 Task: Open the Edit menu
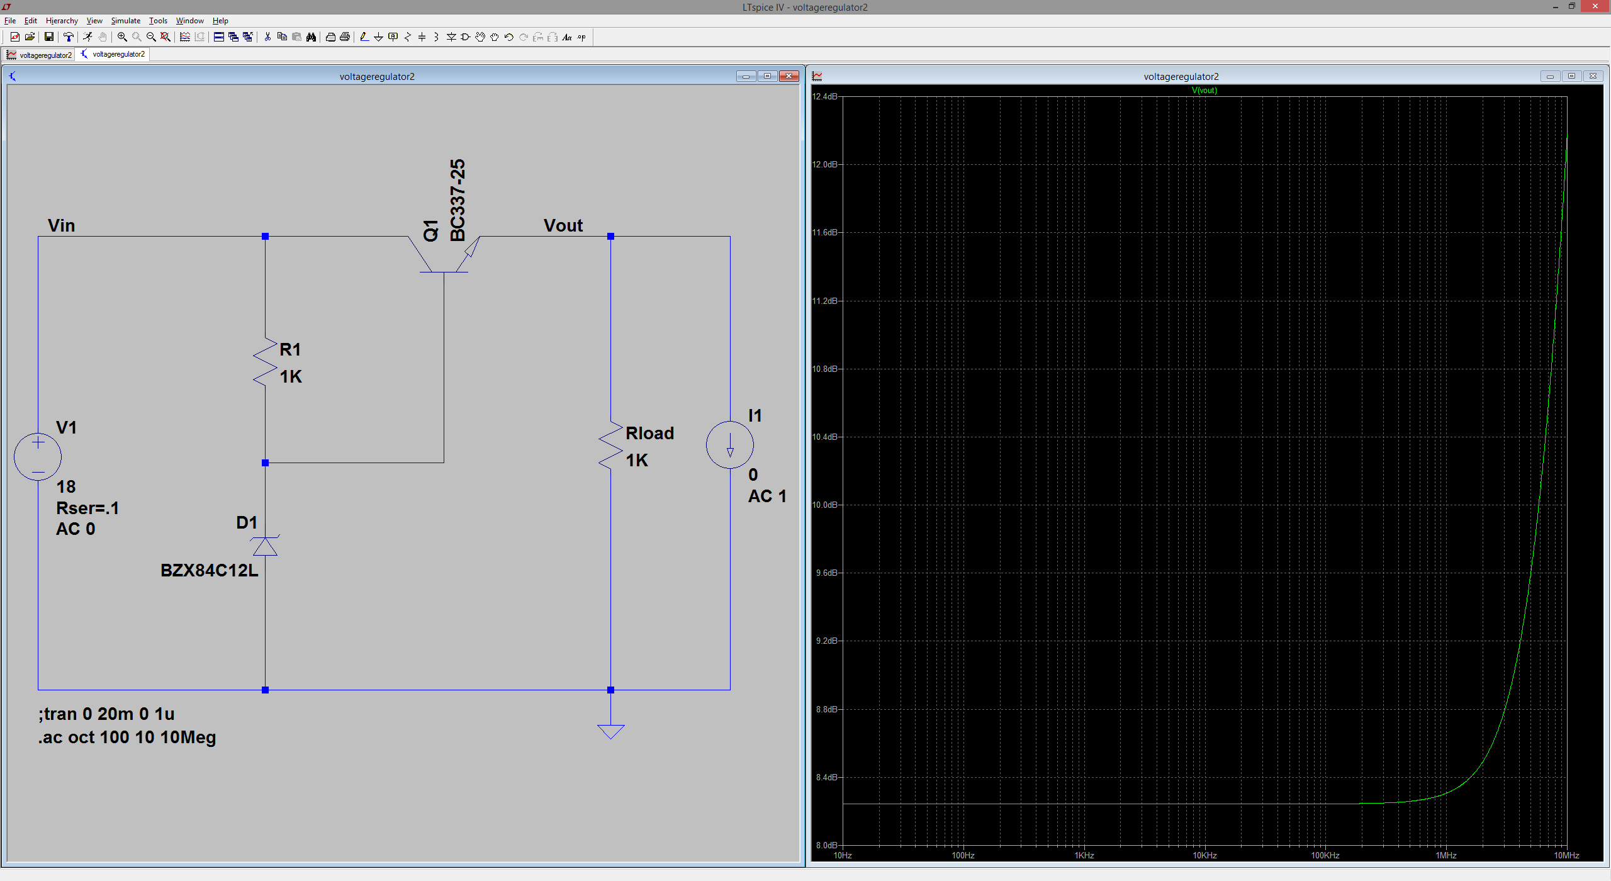click(x=31, y=21)
